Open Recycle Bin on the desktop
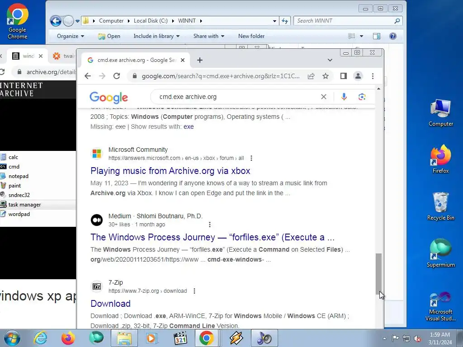Image resolution: width=463 pixels, height=347 pixels. pos(440,206)
